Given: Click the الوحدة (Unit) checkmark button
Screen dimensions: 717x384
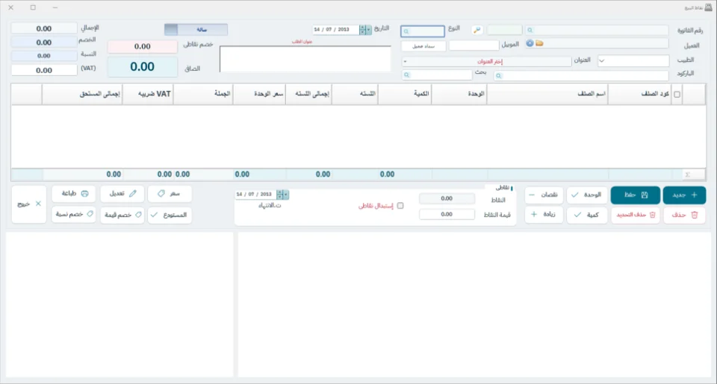Looking at the screenshot, I should (587, 195).
